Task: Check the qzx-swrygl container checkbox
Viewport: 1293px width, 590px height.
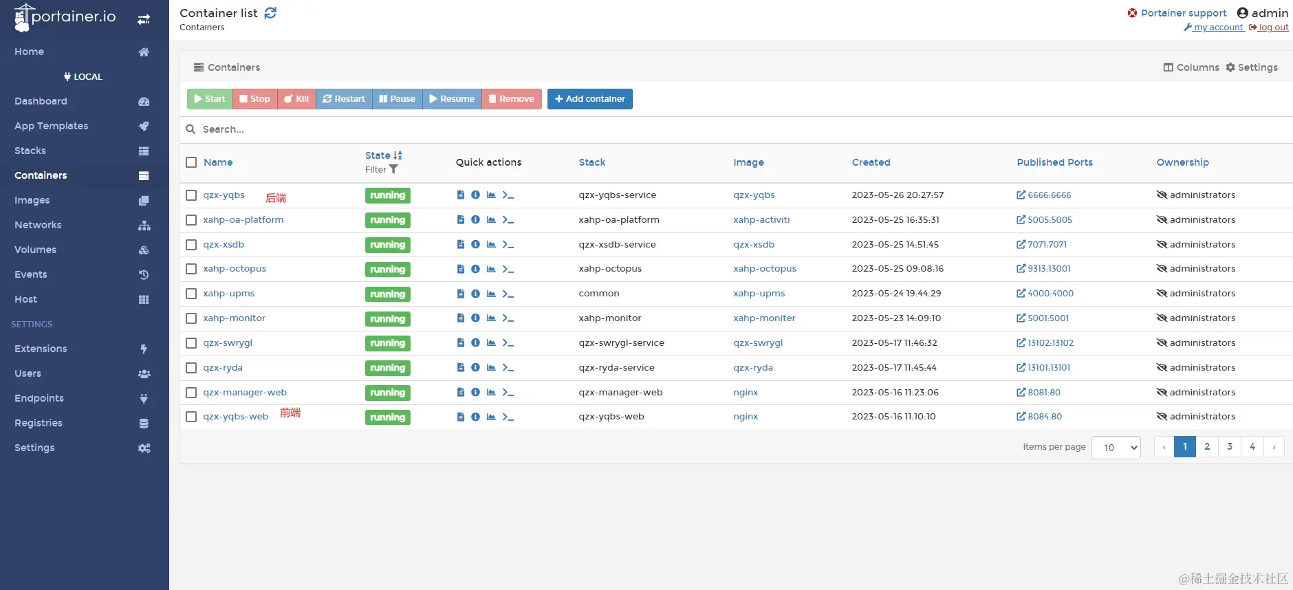Action: click(191, 343)
